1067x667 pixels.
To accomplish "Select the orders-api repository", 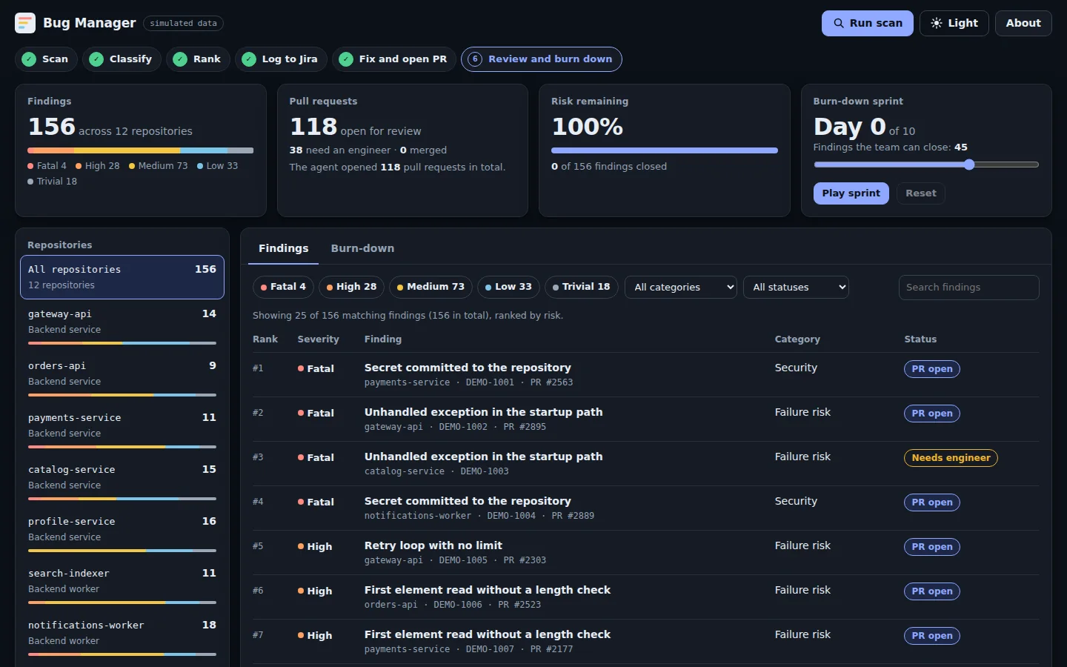I will pyautogui.click(x=122, y=377).
